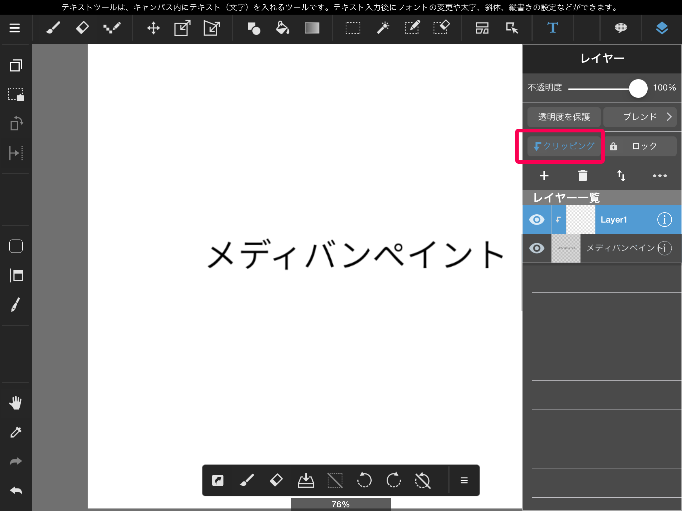The width and height of the screenshot is (682, 511).
Task: Click the Undo arrow in sidebar
Action: click(x=16, y=491)
